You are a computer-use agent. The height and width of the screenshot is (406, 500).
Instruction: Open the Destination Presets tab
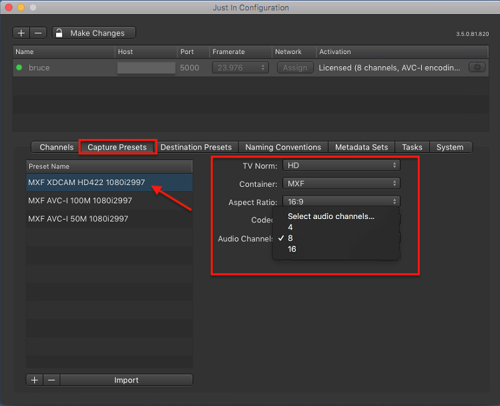click(196, 147)
